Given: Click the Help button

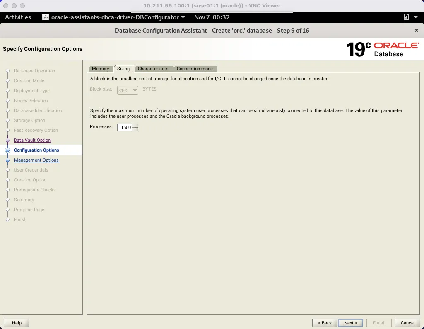Looking at the screenshot, I should [x=16, y=323].
